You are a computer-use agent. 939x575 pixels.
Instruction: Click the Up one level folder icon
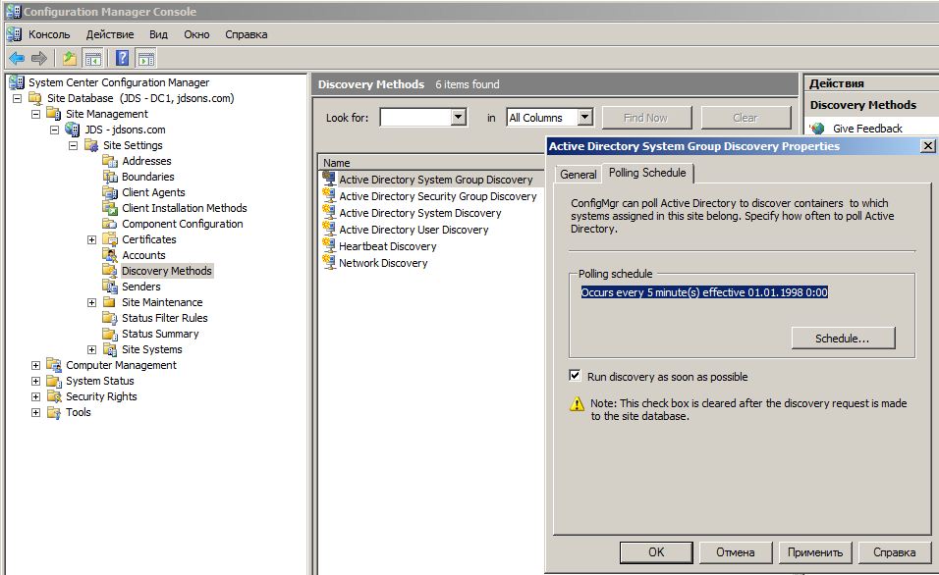(x=70, y=58)
